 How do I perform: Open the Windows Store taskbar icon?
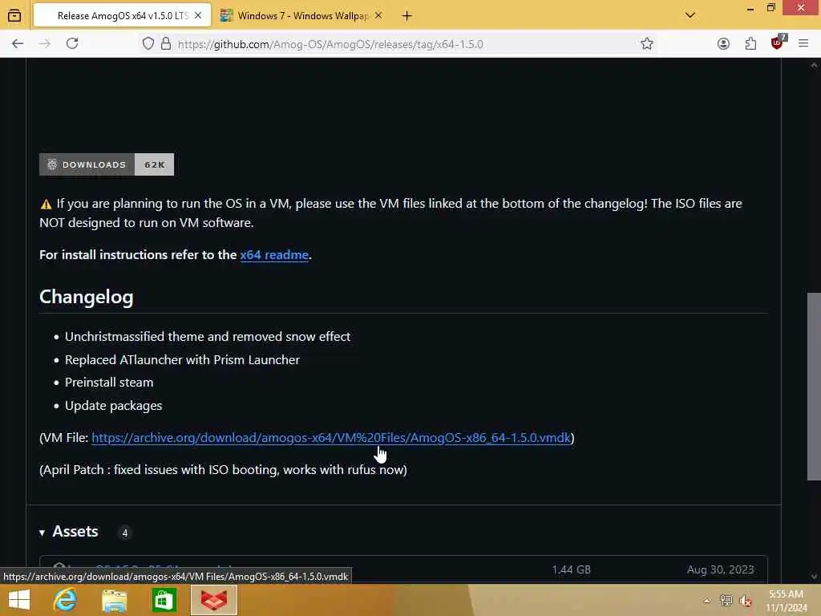(164, 600)
